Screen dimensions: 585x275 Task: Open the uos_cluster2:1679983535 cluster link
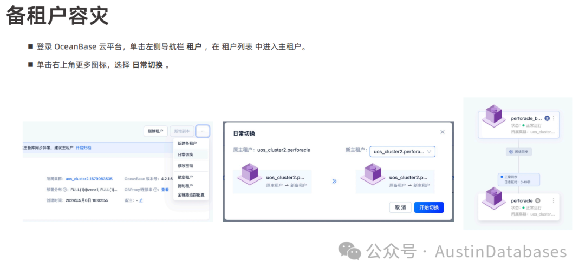click(x=89, y=179)
